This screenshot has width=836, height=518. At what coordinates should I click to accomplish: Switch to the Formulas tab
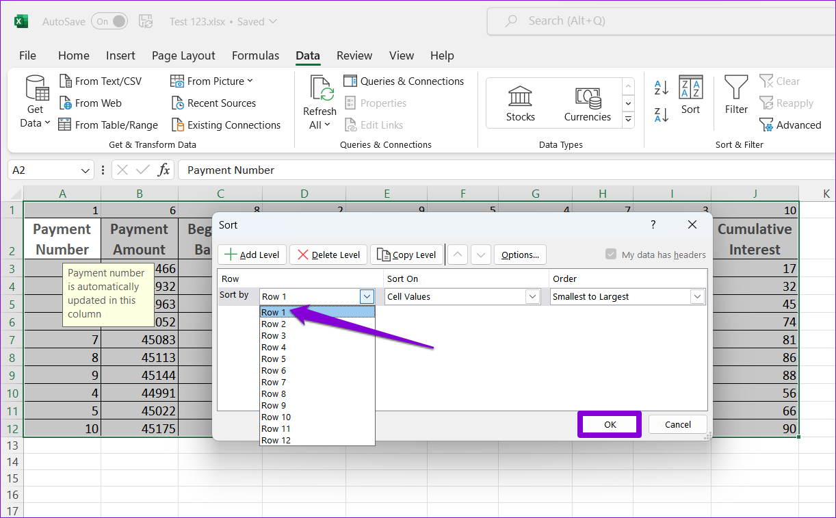point(255,56)
